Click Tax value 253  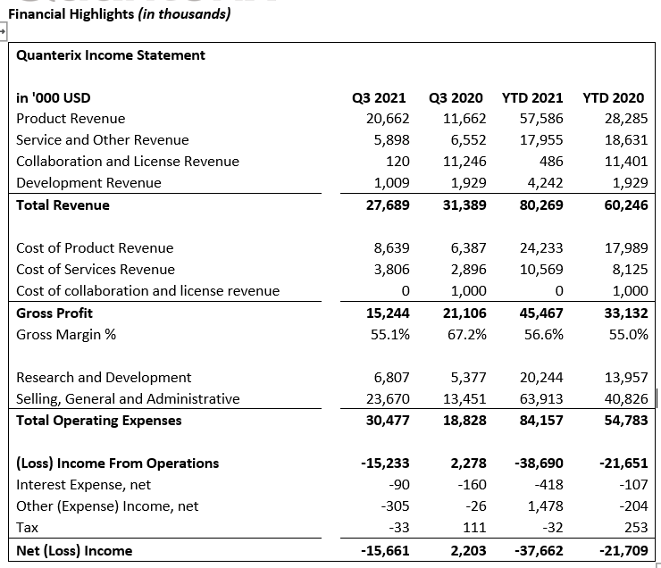tap(636, 528)
